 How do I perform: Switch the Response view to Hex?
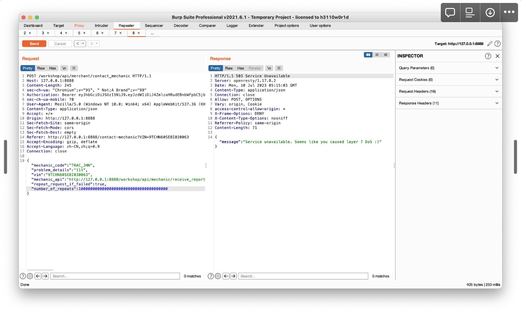pos(241,68)
